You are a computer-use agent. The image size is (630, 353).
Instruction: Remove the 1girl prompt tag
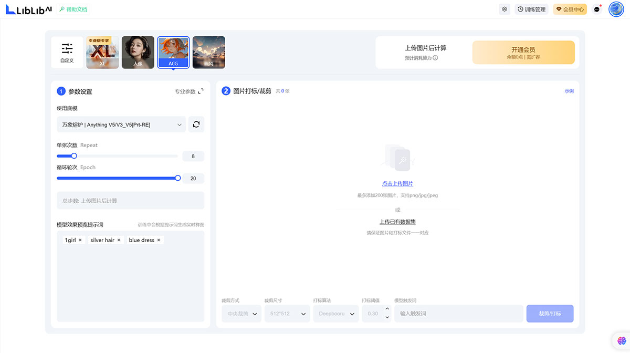80,240
